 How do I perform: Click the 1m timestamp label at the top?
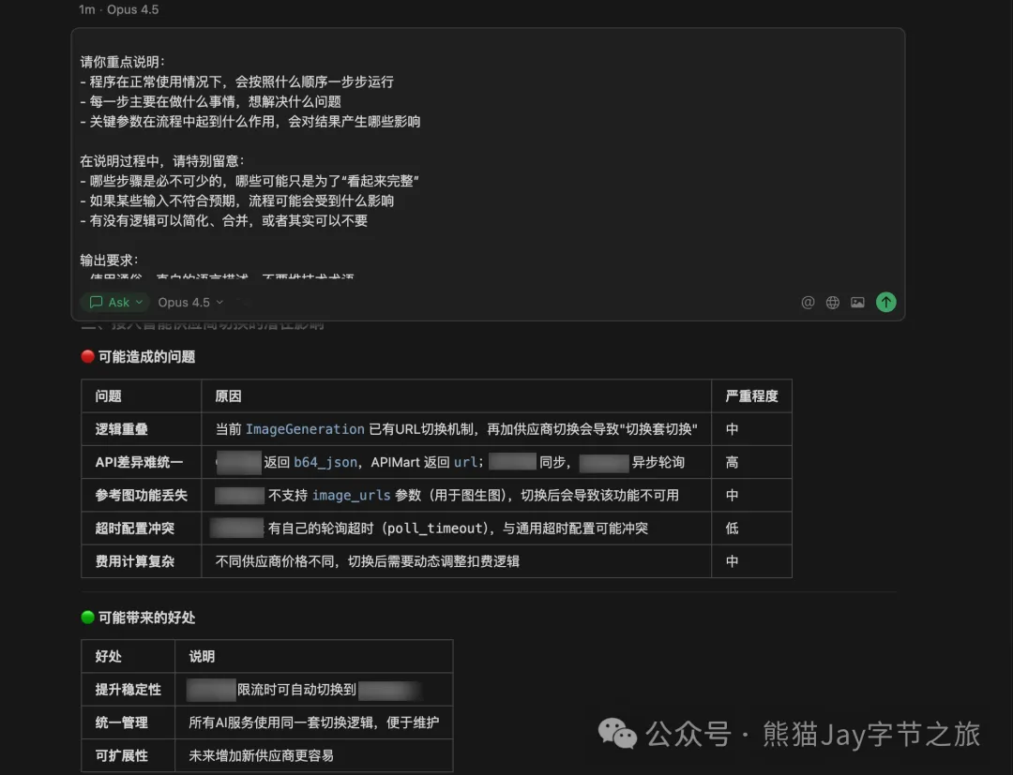point(85,9)
